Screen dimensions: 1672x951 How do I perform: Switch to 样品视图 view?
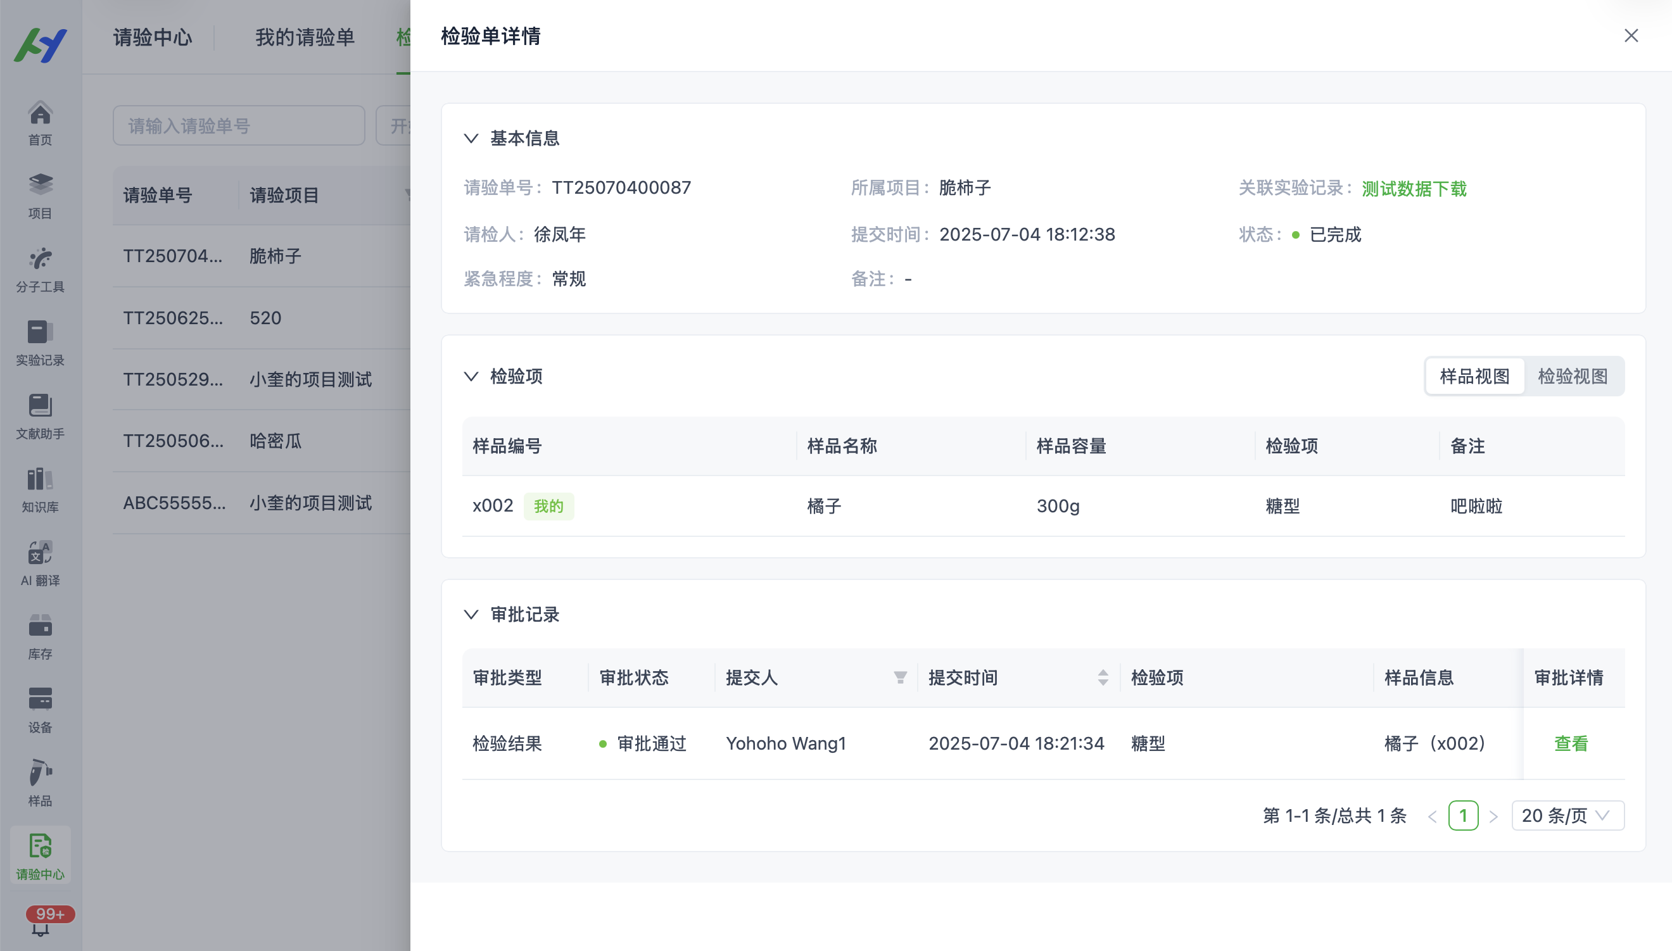pyautogui.click(x=1474, y=376)
